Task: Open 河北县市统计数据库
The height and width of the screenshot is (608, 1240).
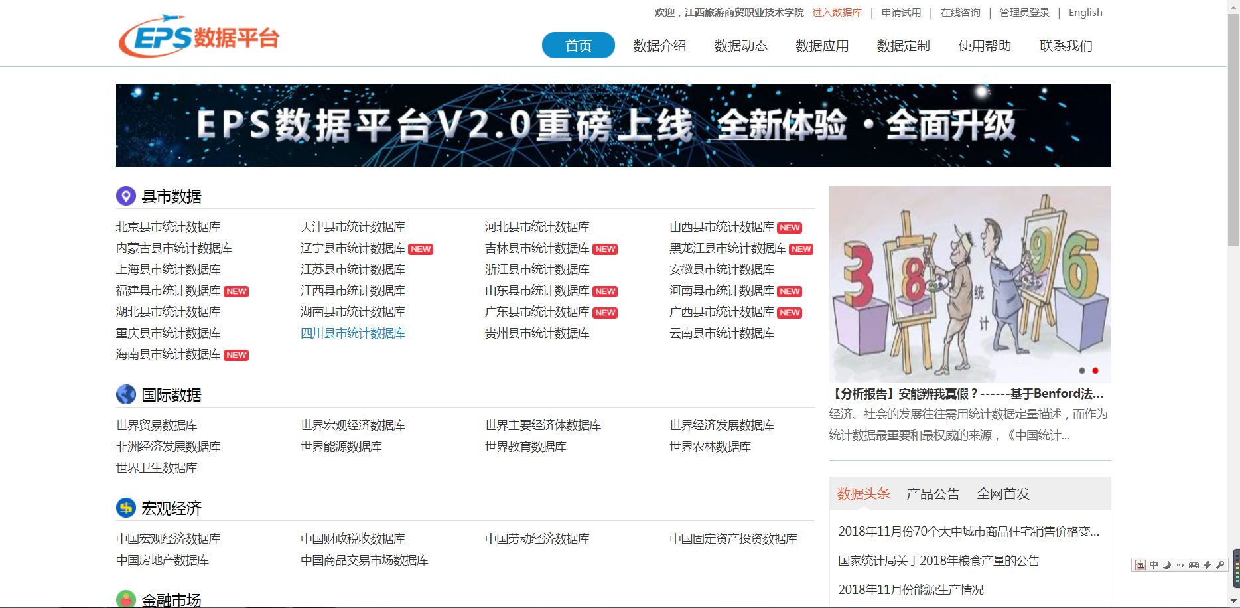Action: pos(537,227)
